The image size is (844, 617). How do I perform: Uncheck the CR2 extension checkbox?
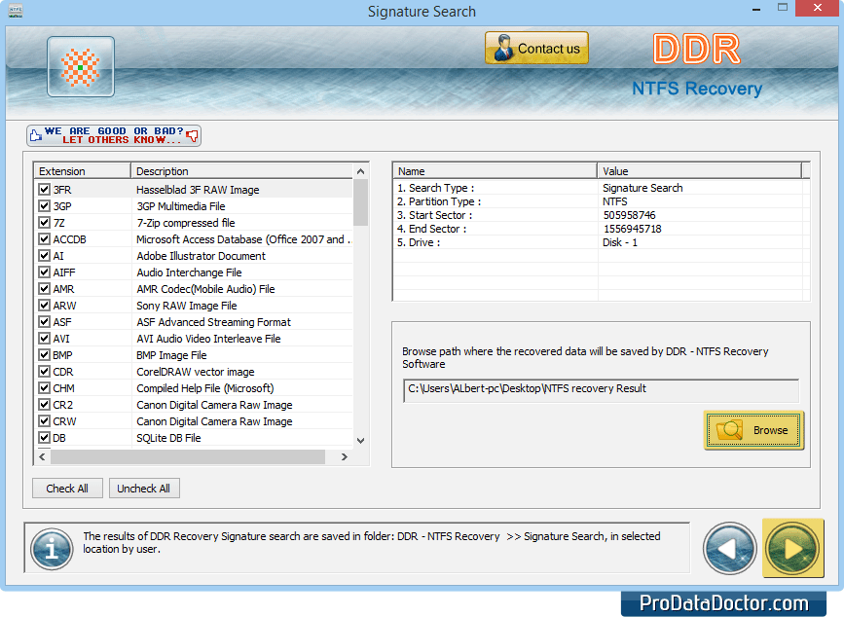[x=44, y=405]
